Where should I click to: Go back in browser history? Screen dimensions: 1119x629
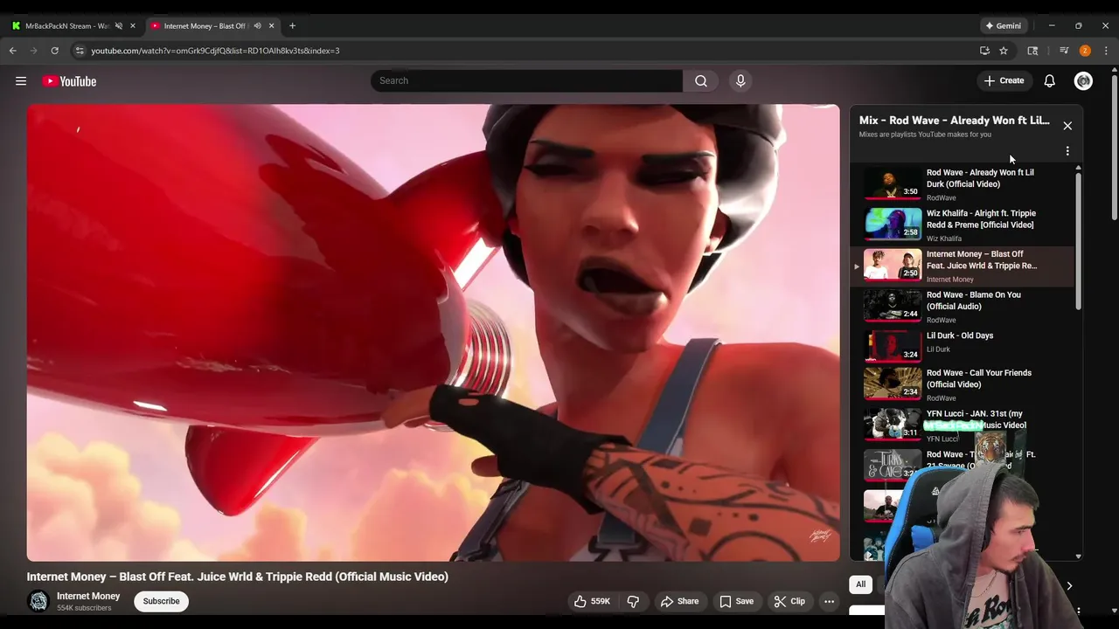pyautogui.click(x=13, y=51)
